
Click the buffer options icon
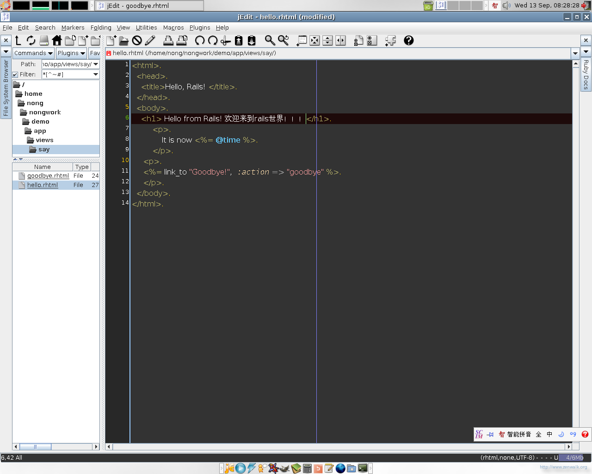358,40
